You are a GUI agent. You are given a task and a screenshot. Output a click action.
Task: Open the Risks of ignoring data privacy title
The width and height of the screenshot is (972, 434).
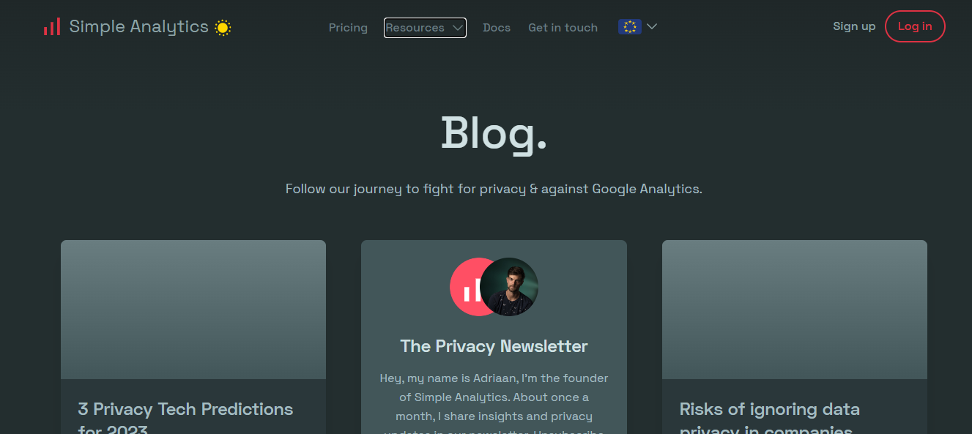(x=769, y=410)
